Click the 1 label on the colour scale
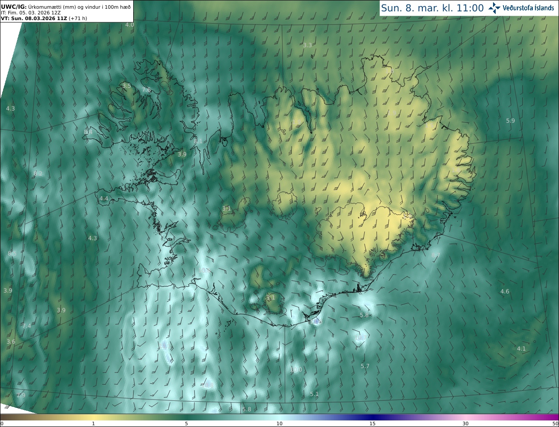The width and height of the screenshot is (559, 427). point(93,424)
